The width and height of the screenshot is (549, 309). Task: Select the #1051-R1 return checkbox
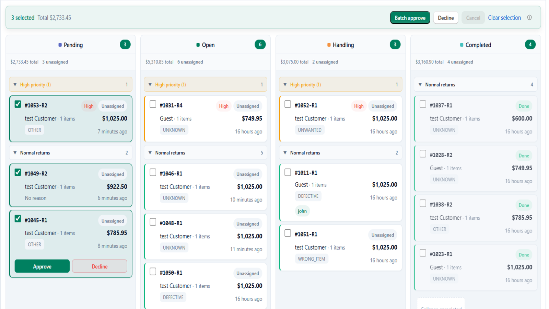(288, 233)
